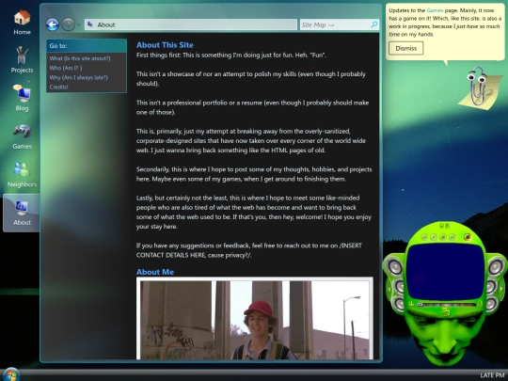508x381 pixels.
Task: Click the About address bar field
Action: (191, 24)
